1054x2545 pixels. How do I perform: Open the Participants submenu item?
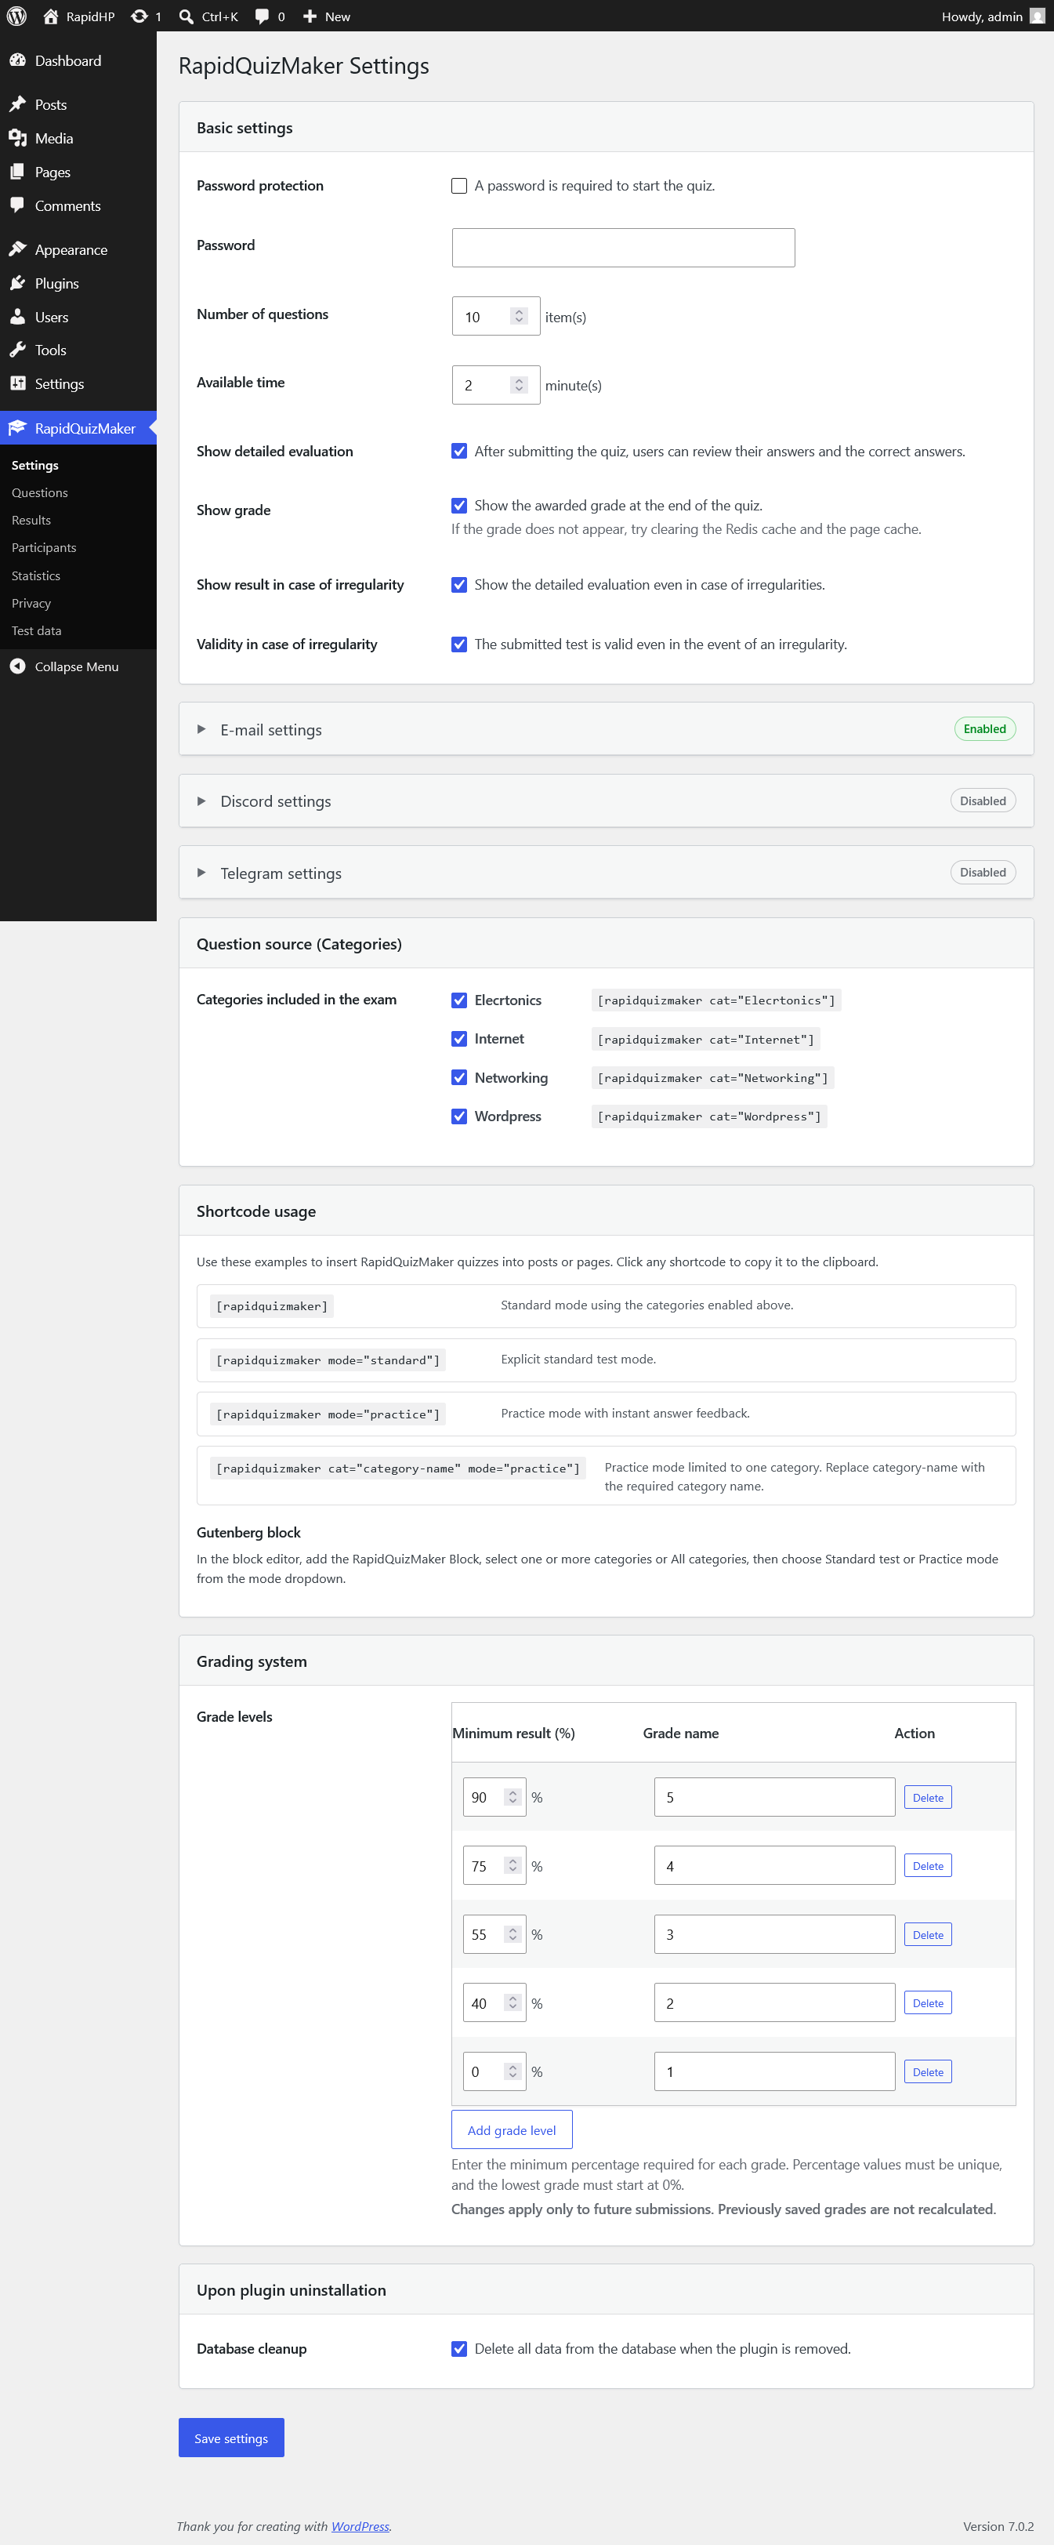tap(43, 547)
